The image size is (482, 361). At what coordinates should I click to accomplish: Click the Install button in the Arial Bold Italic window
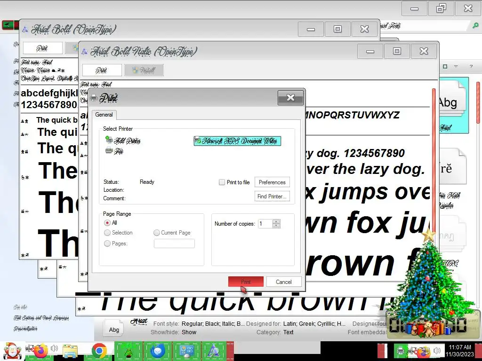point(144,70)
